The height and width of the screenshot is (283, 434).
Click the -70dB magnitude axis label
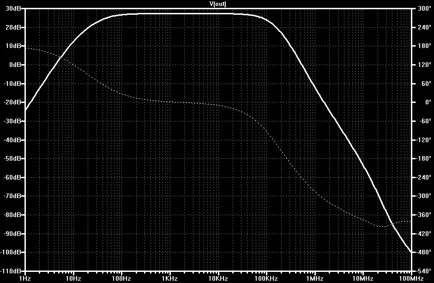click(12, 196)
